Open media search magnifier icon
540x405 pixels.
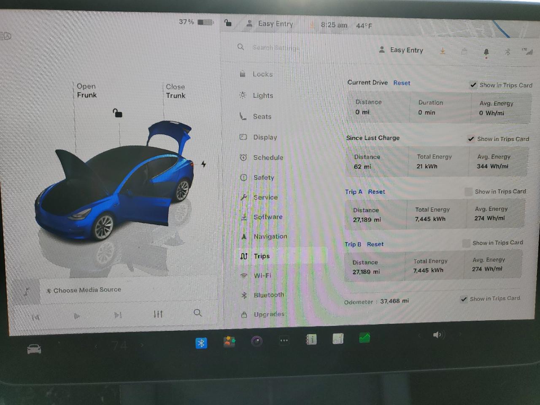click(197, 313)
